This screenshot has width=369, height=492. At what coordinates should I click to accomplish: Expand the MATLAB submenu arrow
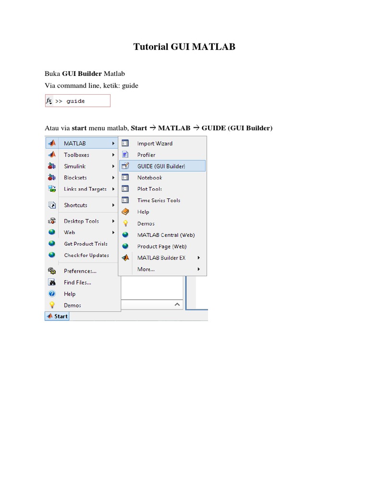click(x=113, y=143)
